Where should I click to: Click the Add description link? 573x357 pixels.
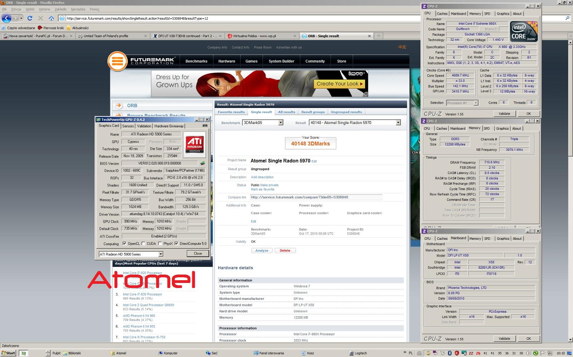(x=262, y=177)
